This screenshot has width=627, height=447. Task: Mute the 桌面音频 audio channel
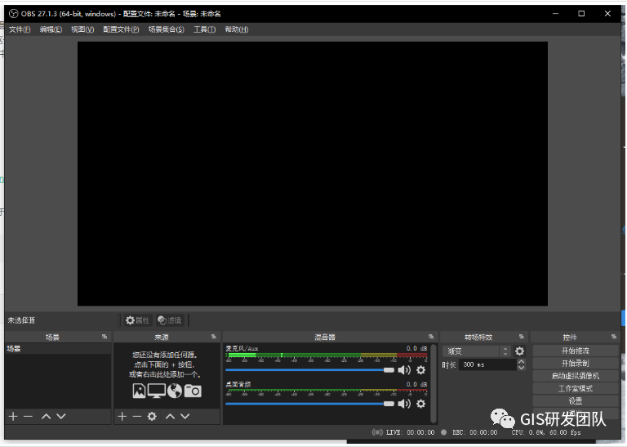(404, 404)
